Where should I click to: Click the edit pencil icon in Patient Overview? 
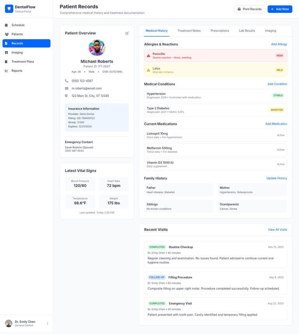127,33
